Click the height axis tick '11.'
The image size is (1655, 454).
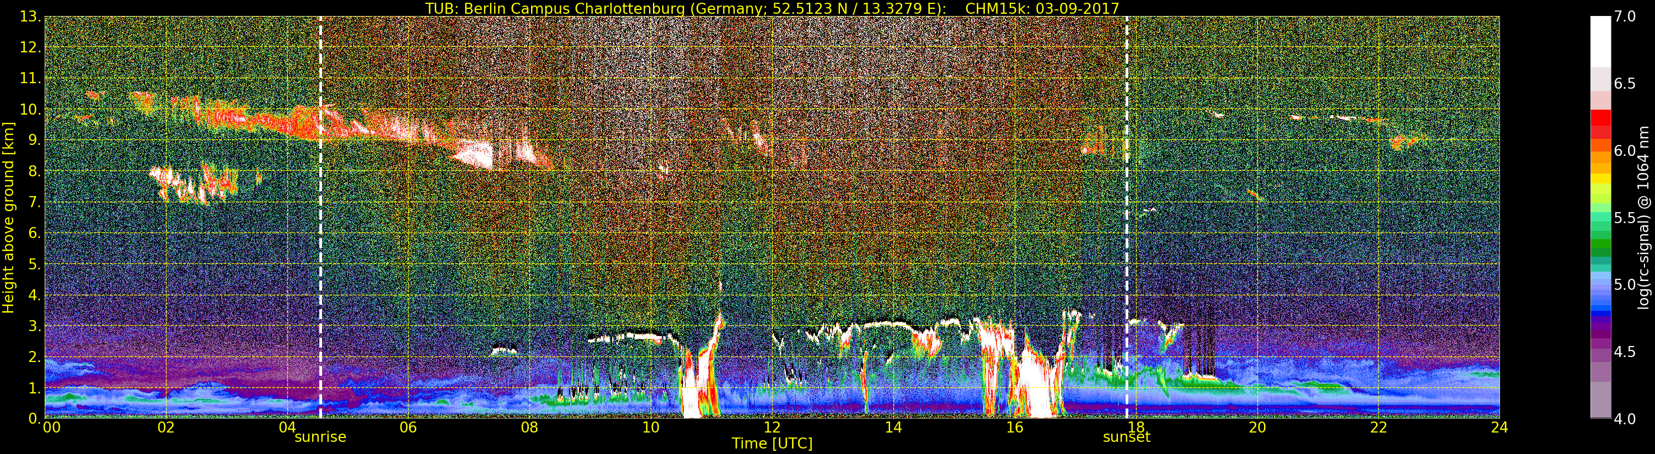[x=31, y=78]
